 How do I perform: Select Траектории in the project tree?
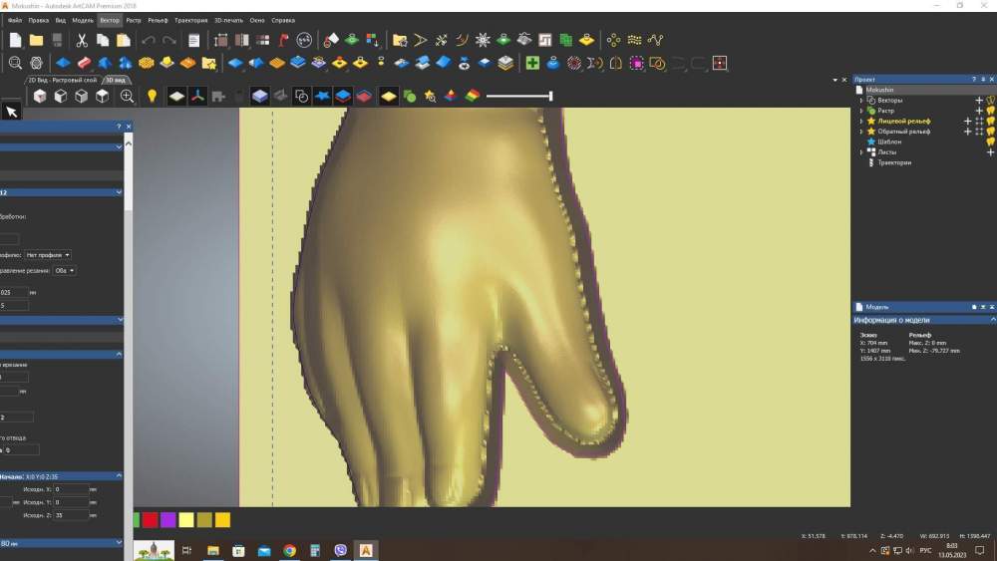[x=893, y=162]
